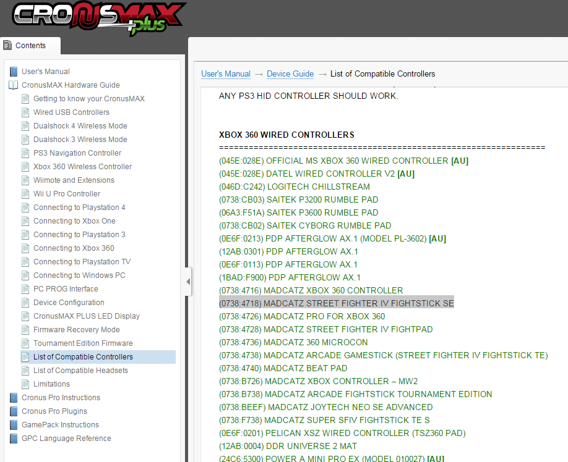Open the Limitations topic
The image size is (568, 462).
[51, 384]
